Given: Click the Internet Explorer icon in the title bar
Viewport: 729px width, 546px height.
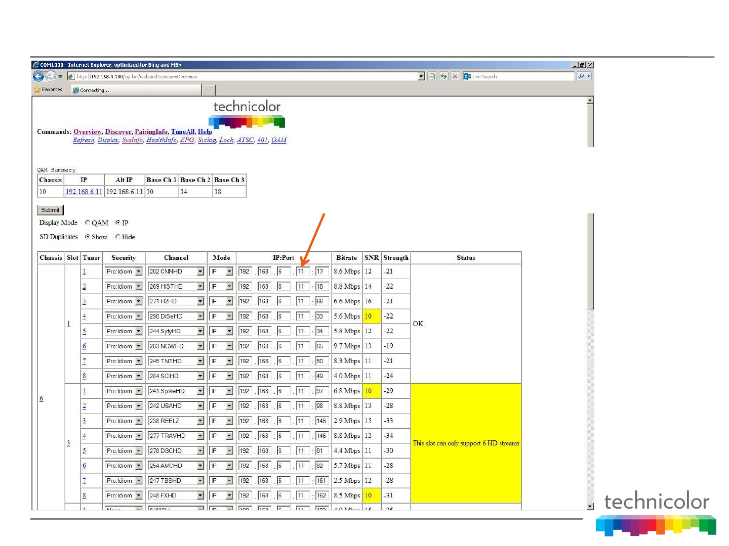Looking at the screenshot, I should [x=36, y=65].
